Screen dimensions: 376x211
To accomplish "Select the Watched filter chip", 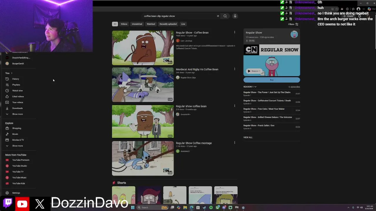I will pos(151,24).
